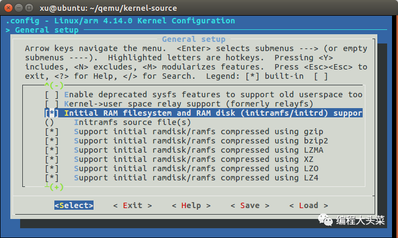Toggle gzip compressed ramdisk support checkbox
Screen dimensions: 398x238
pyautogui.click(x=52, y=131)
